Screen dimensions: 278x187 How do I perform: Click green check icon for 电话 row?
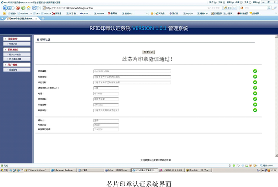(x=255, y=93)
